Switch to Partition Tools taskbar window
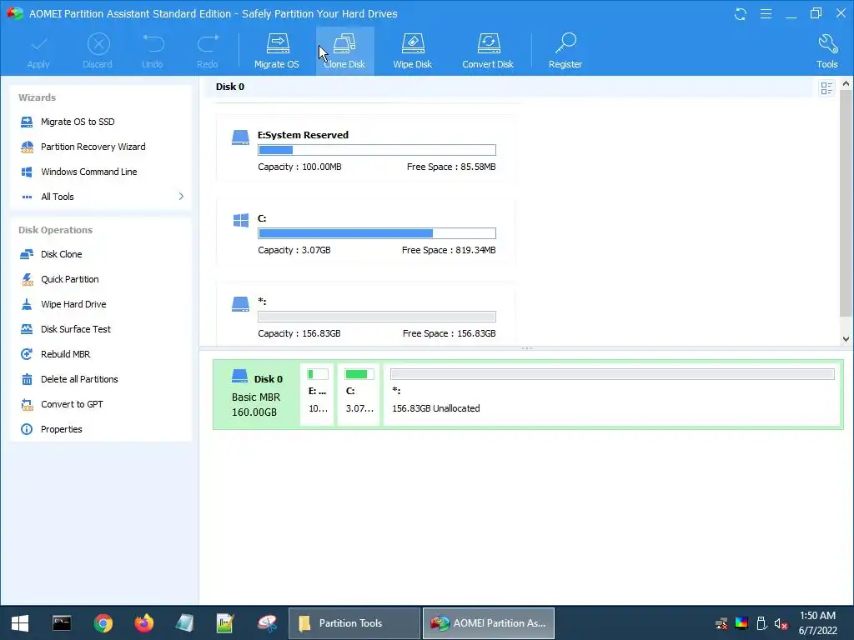 click(x=354, y=623)
